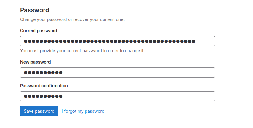This screenshot has height=128, width=253.
Task: Click the 'Current password' label text
Action: pos(39,31)
